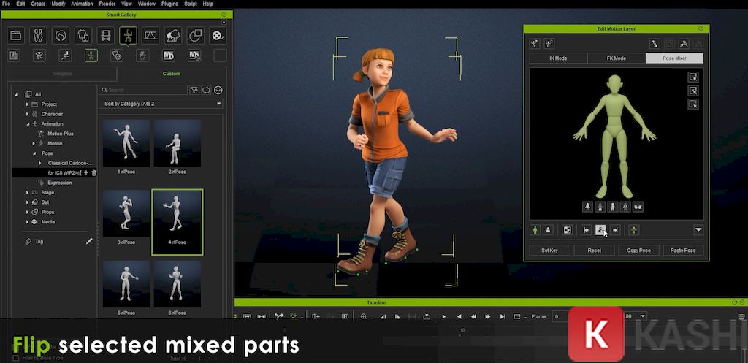Open the Plugins menu
The image size is (748, 363).
coord(169,4)
